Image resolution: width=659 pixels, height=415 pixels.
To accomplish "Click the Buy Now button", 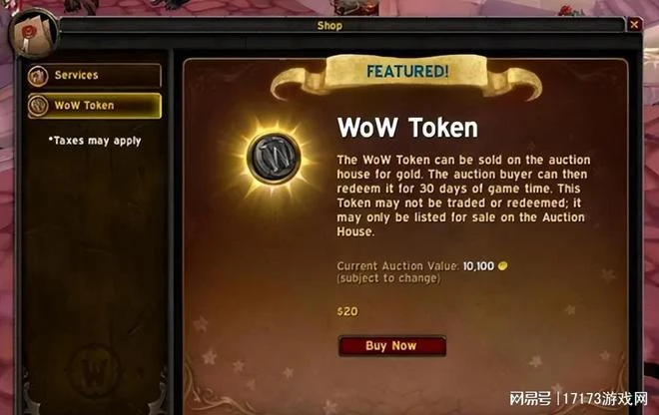I will [x=392, y=346].
